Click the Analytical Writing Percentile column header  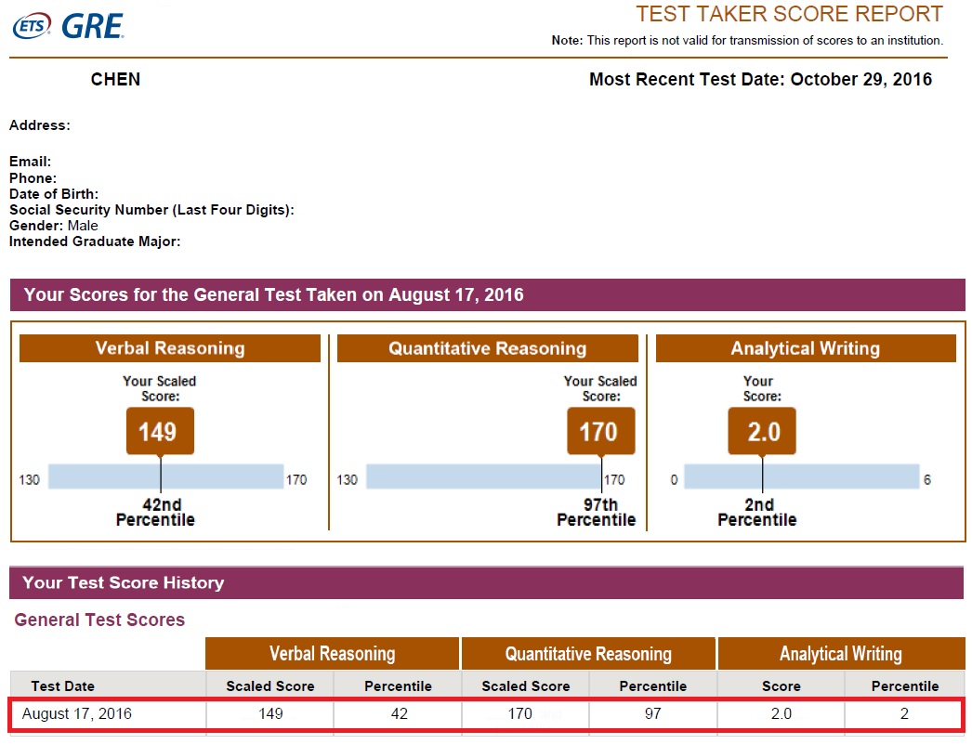(905, 686)
